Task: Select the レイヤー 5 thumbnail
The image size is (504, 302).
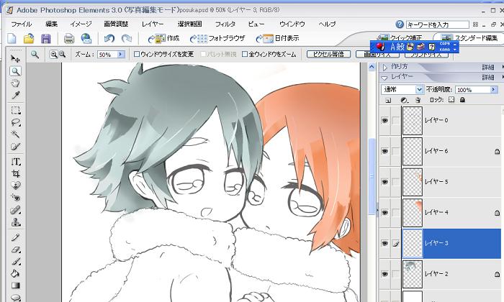Action: (413, 182)
